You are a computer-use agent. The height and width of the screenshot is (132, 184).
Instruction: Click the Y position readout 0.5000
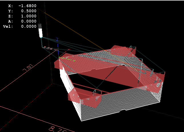pos(28,11)
